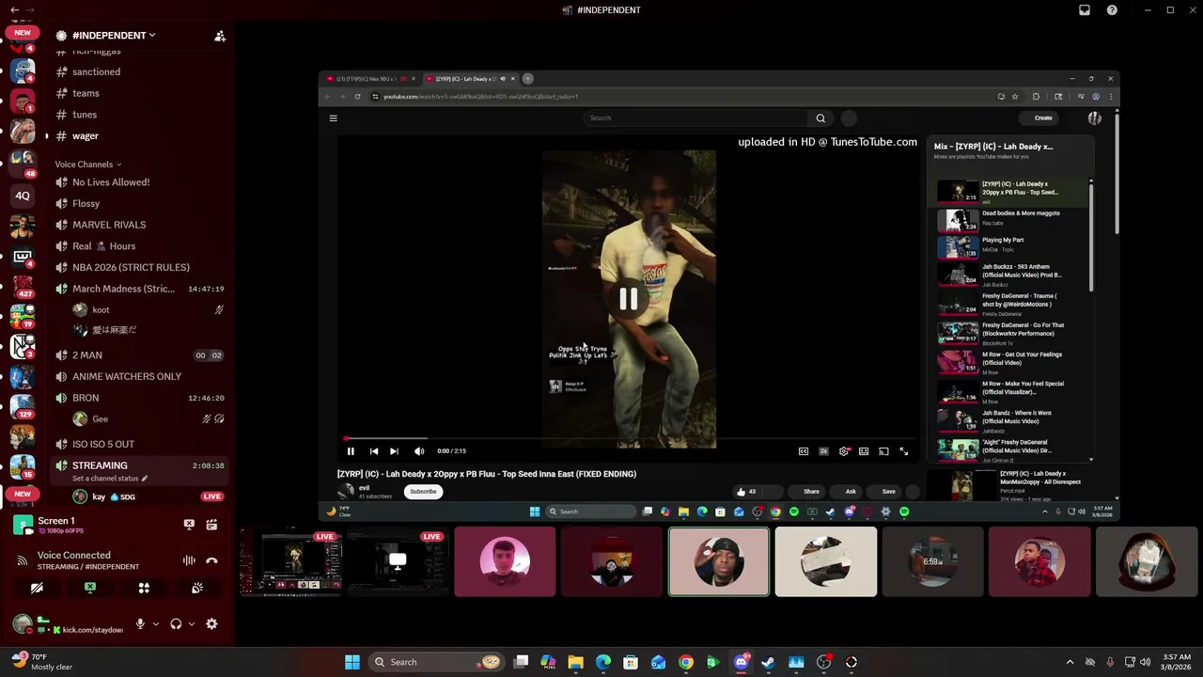Open File Explorer from Windows taskbar
The image size is (1203, 677).
[x=575, y=662]
